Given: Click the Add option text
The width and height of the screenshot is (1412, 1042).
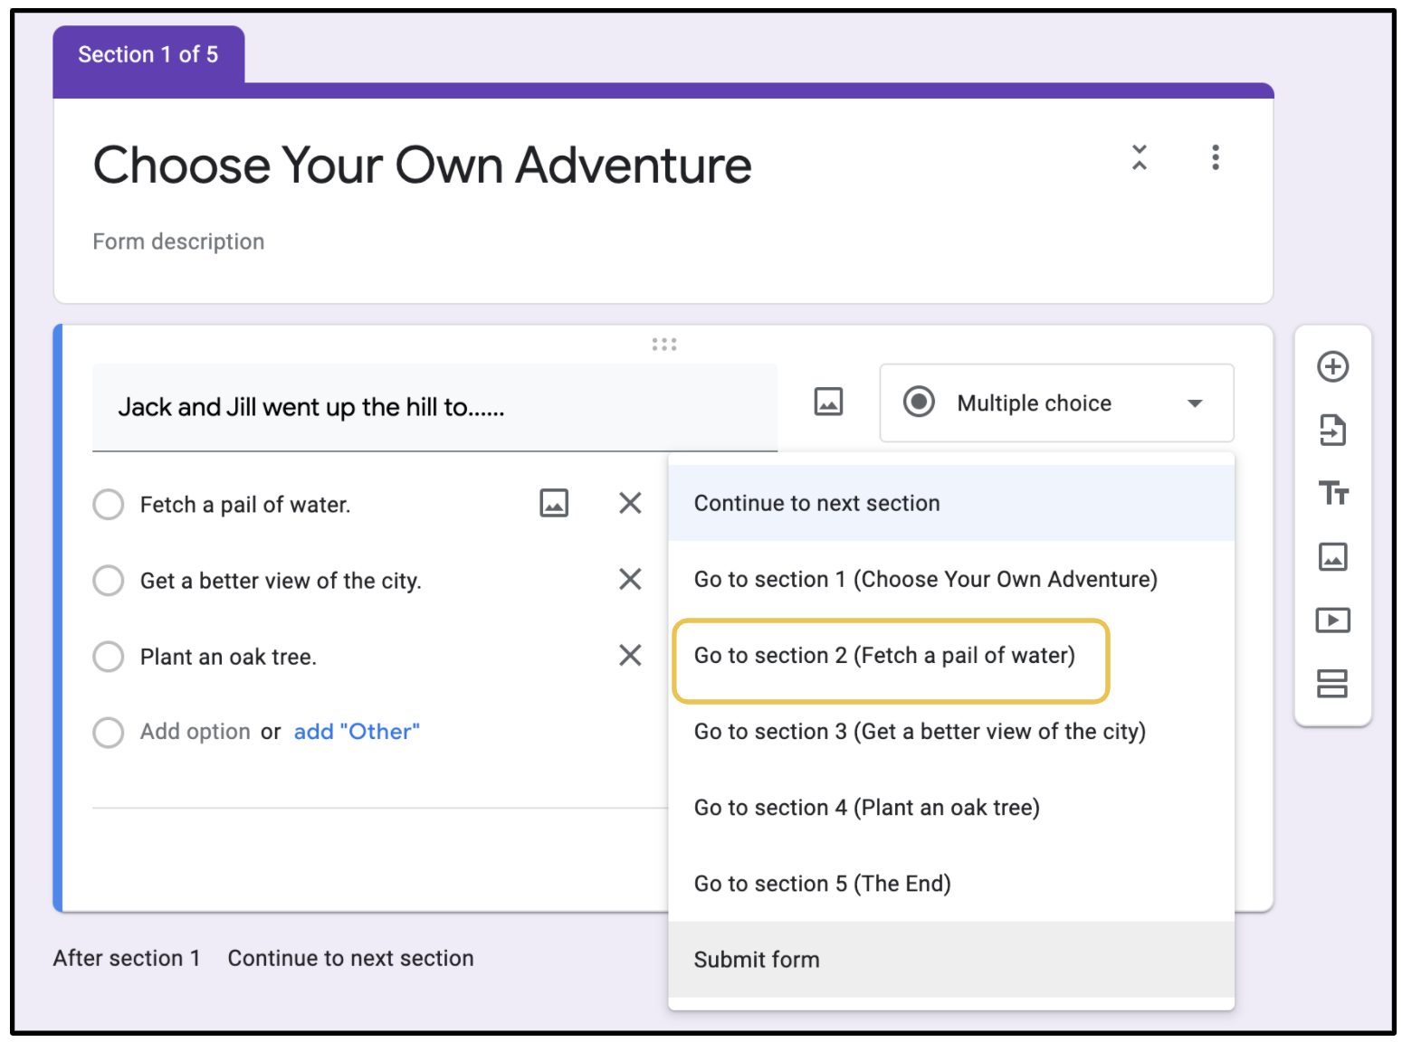Looking at the screenshot, I should [x=195, y=732].
